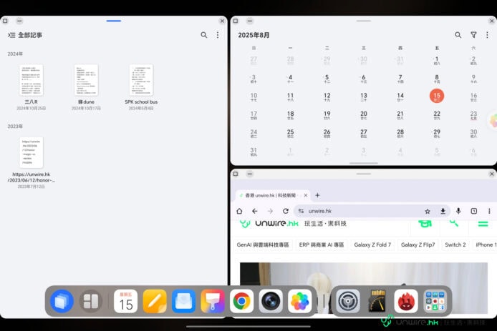Open the SPK school bus note
Image resolution: width=497 pixels, height=331 pixels.
click(x=141, y=80)
